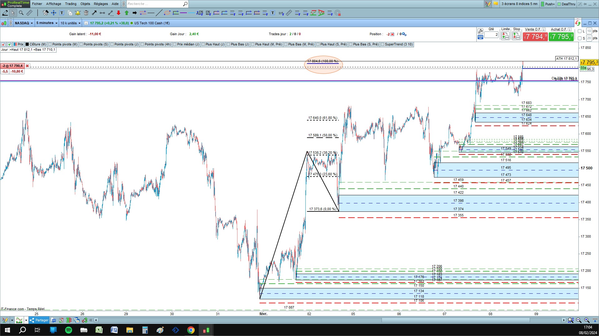The image size is (599, 336).
Task: Click the red Vente sell button
Action: (535, 37)
